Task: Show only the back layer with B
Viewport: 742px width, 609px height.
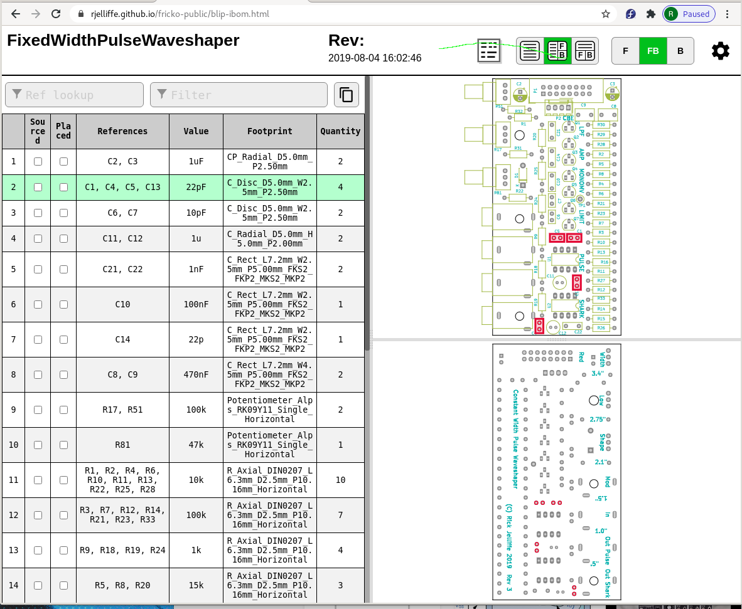Action: click(x=680, y=51)
